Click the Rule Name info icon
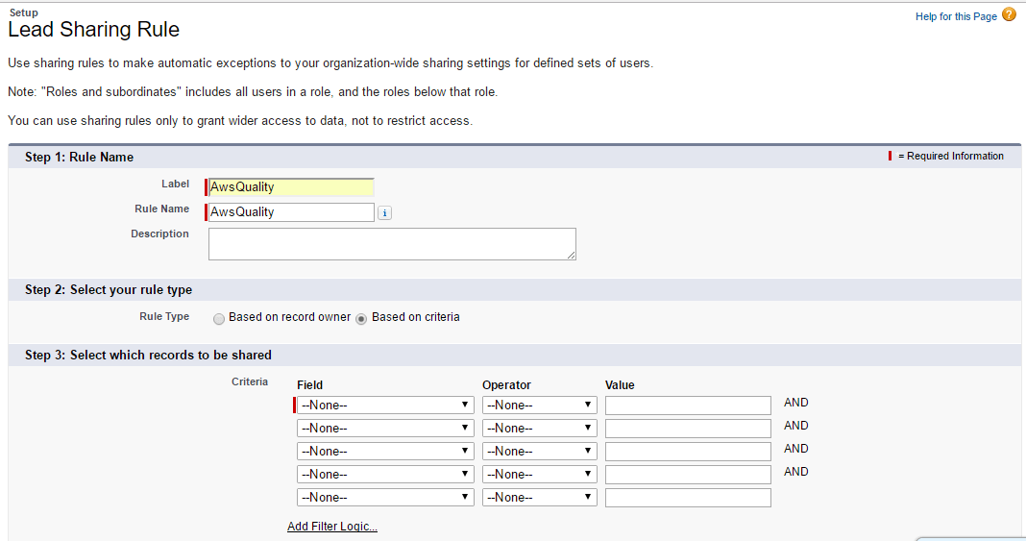1026x541 pixels. (384, 212)
